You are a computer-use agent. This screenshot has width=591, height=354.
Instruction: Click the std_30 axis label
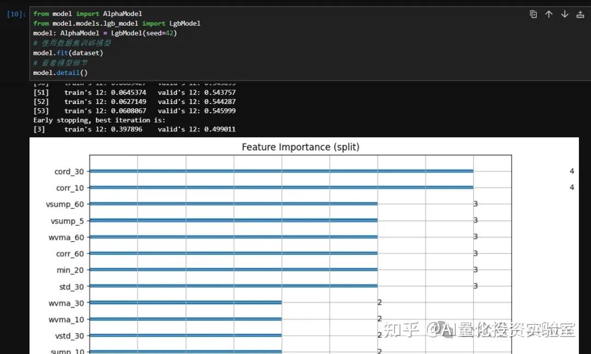coord(71,287)
